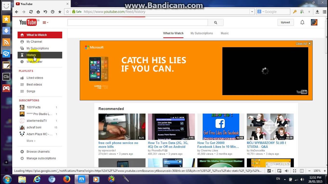Viewport: 328px width, 184px height.
Task: Open the Cb sidebar extension icon
Action: pos(6,77)
